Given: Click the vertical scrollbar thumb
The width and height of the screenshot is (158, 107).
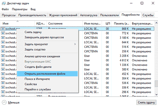Looking at the screenshot, I should (x=156, y=83).
